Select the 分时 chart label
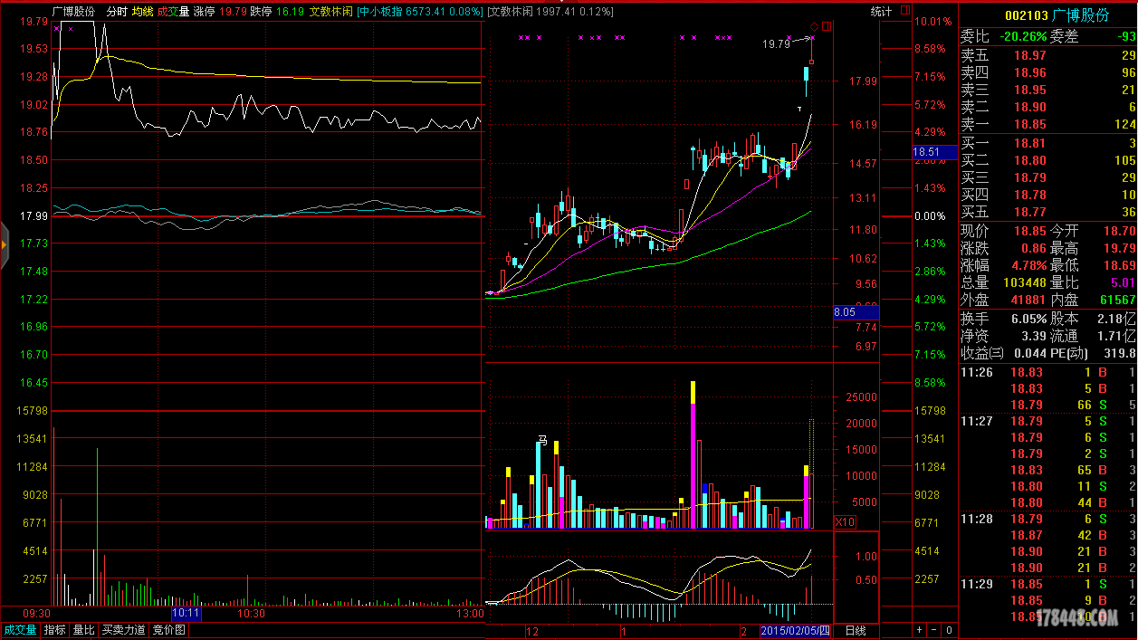Screen dimensions: 1138x640 click(117, 12)
